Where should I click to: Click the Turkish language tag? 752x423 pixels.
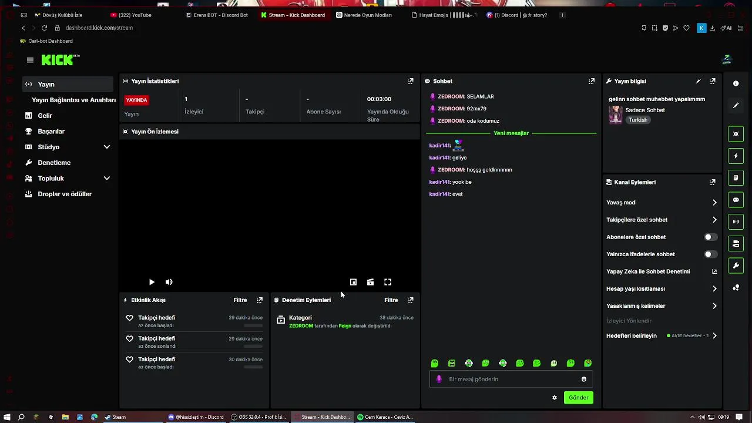pyautogui.click(x=638, y=120)
